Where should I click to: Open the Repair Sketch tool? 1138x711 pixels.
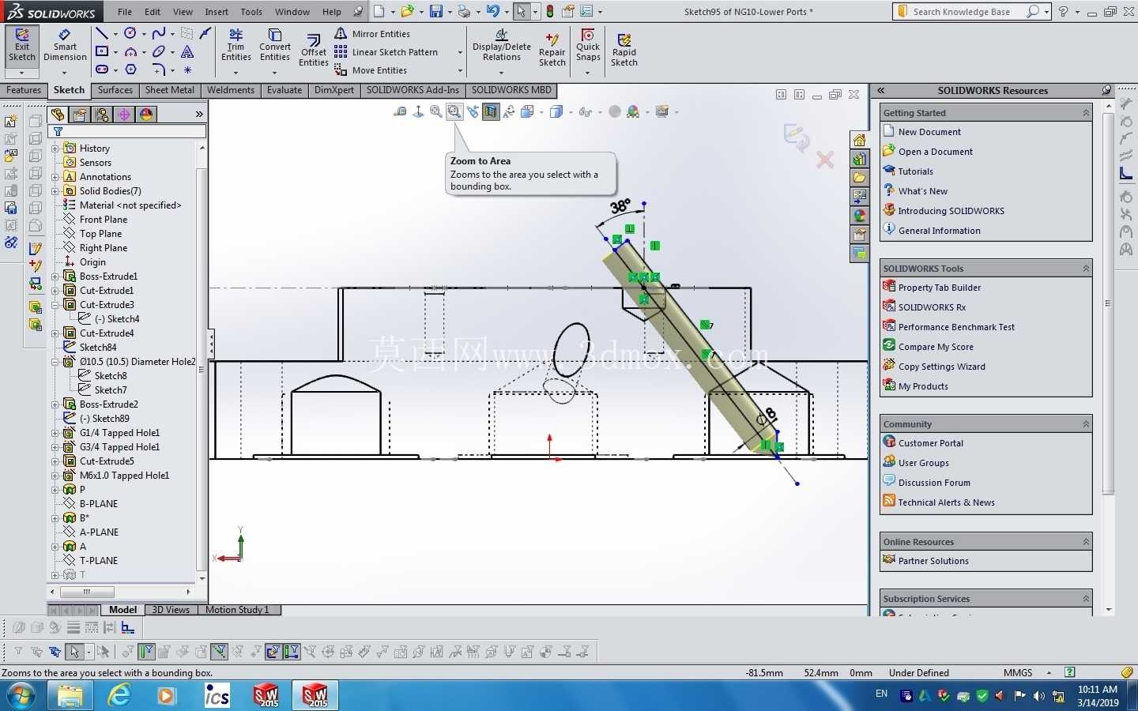pos(552,51)
